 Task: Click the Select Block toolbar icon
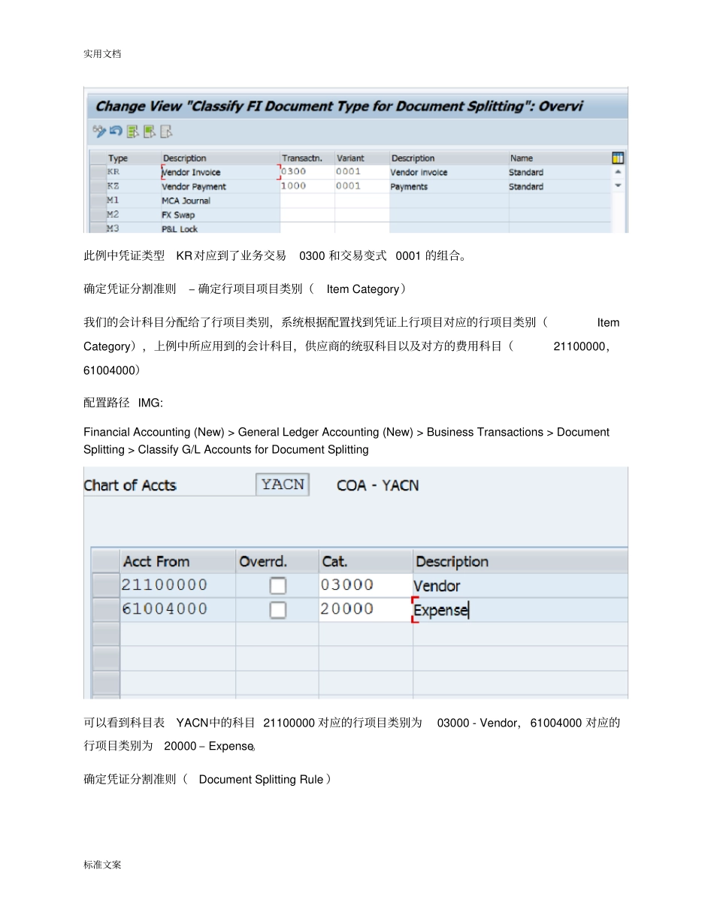tap(150, 131)
